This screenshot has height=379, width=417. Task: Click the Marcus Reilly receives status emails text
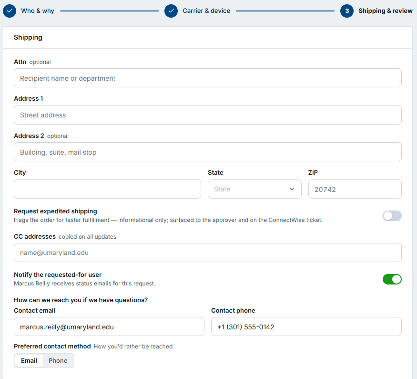click(x=84, y=284)
